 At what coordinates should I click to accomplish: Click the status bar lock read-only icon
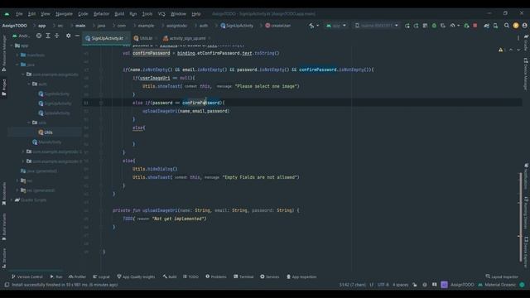(x=415, y=285)
